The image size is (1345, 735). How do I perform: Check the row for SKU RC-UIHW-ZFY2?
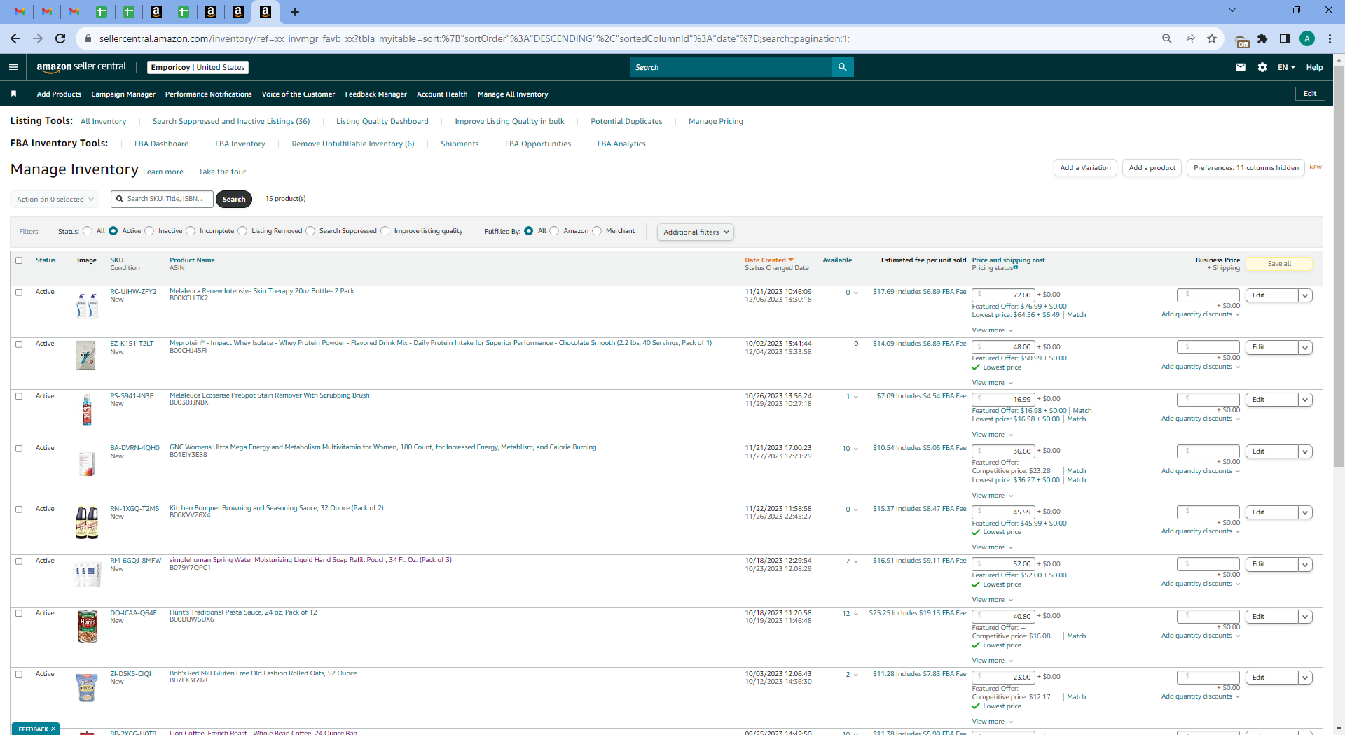pyautogui.click(x=19, y=293)
